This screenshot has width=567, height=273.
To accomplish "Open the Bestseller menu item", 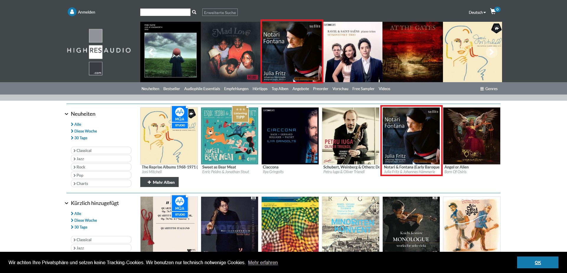I will (171, 89).
